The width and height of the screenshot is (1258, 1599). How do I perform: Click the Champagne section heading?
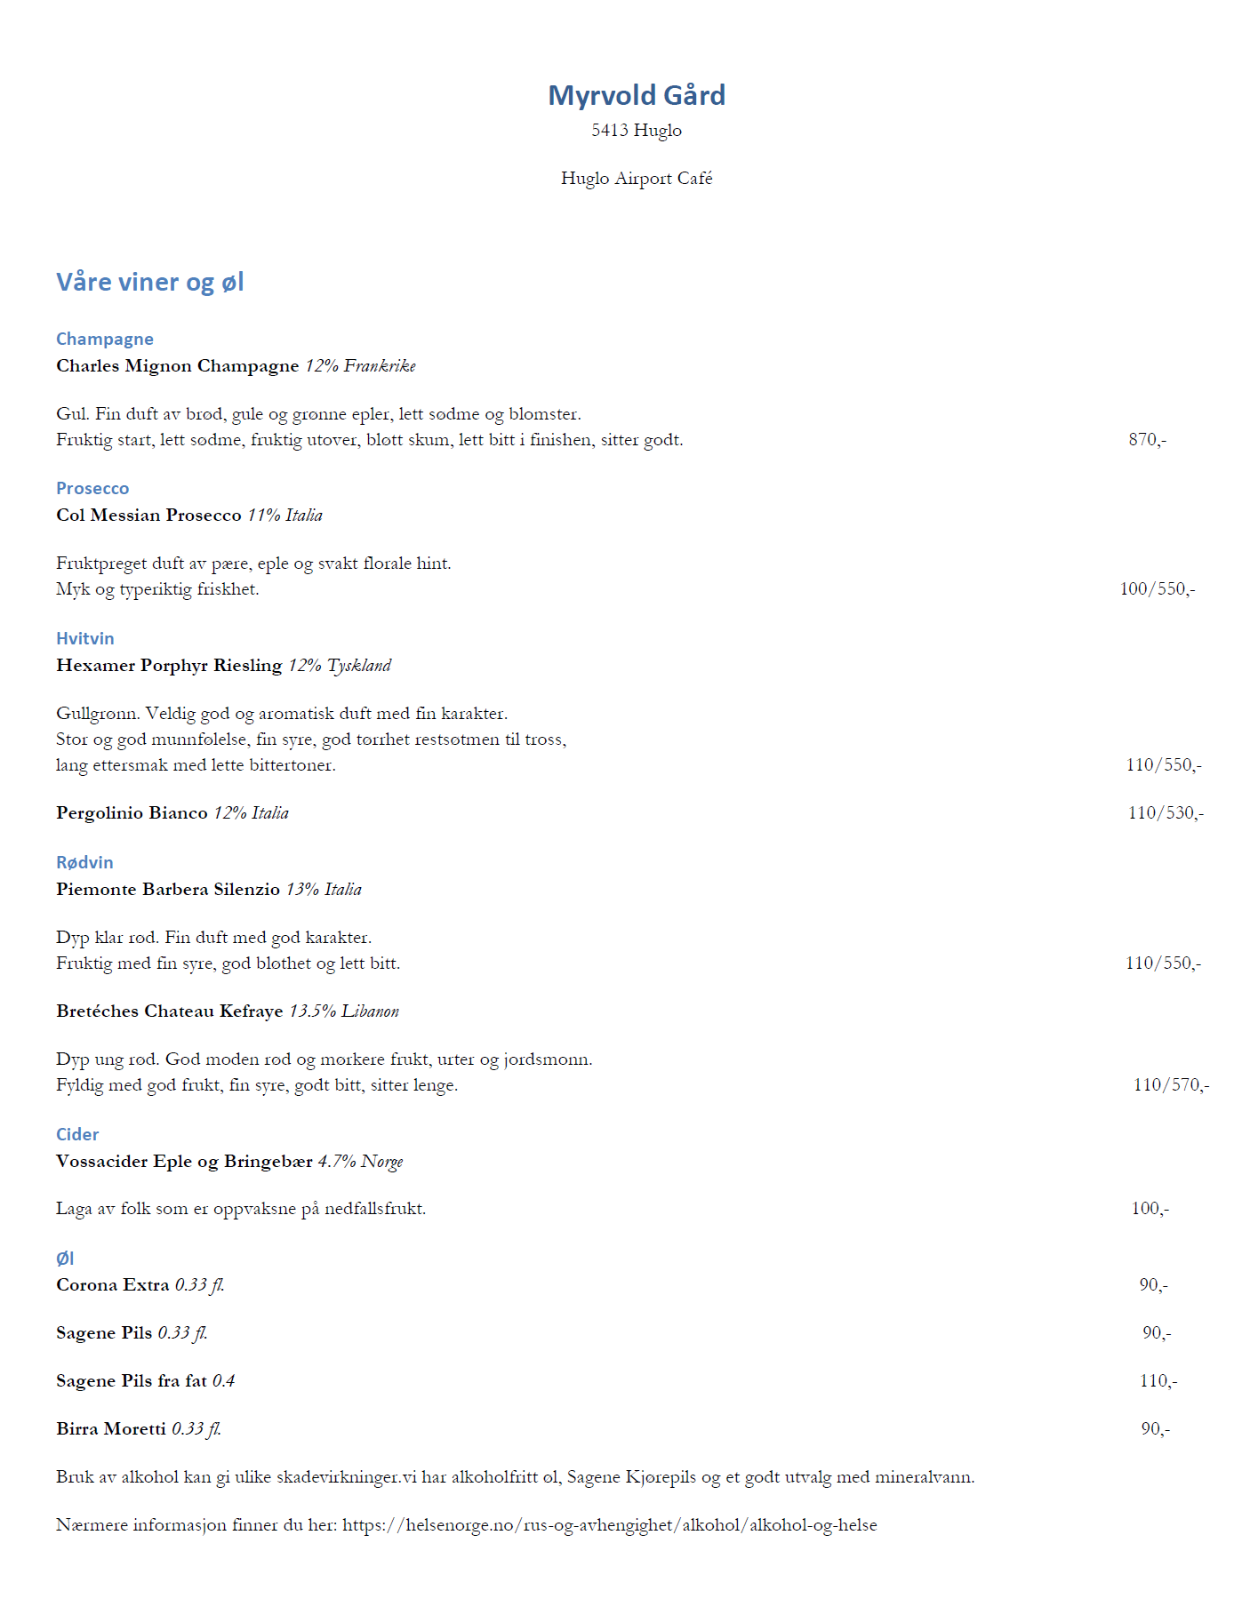(x=104, y=339)
